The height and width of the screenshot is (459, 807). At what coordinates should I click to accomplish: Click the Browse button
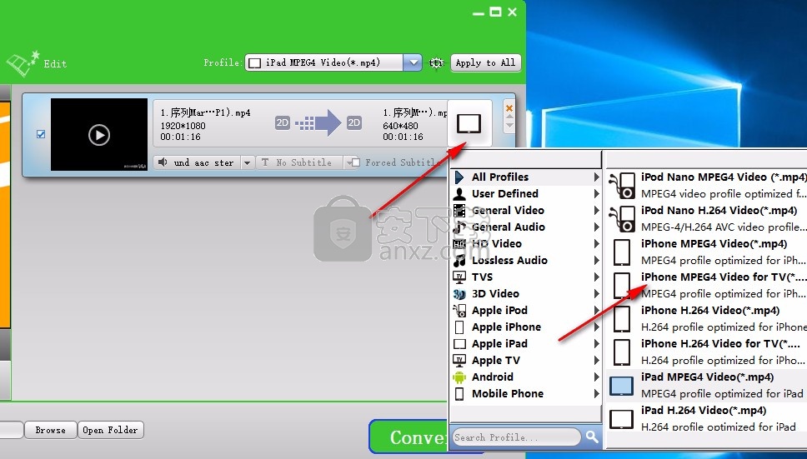pyautogui.click(x=50, y=430)
